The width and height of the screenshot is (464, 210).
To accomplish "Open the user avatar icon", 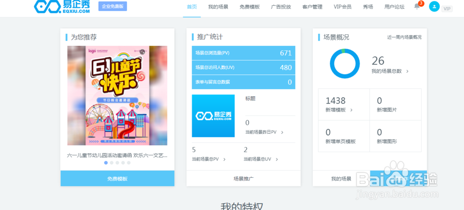I will click(434, 6).
